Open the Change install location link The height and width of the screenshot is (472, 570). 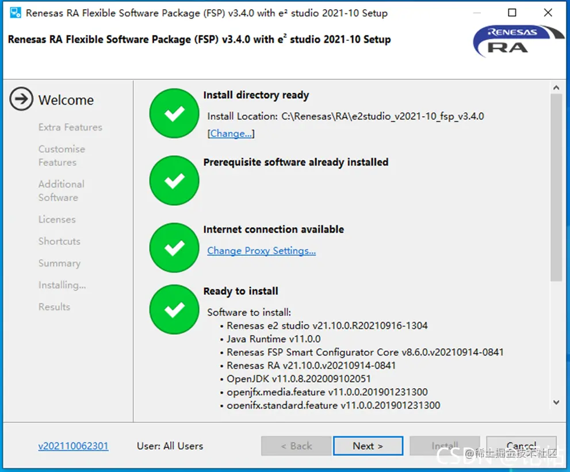click(x=231, y=134)
